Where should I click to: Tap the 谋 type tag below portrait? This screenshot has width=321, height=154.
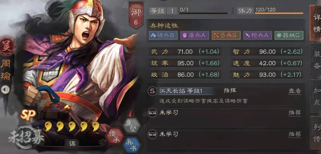coord(72,143)
